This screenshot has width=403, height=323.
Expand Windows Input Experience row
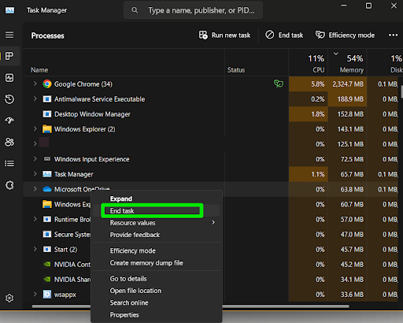[x=35, y=158]
